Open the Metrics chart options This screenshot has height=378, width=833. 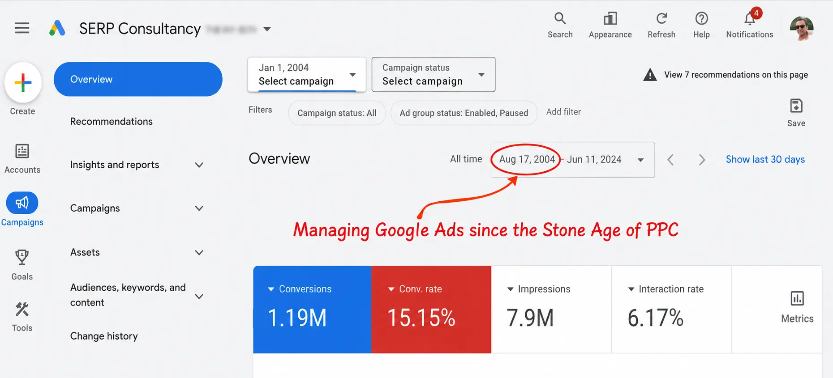point(797,307)
